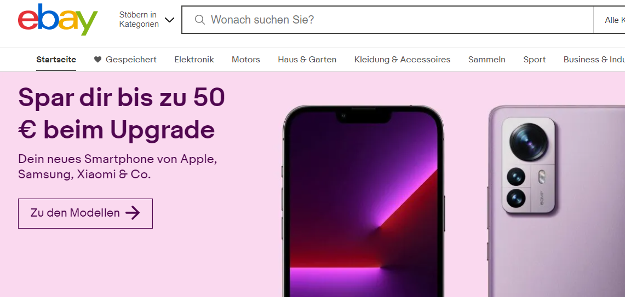Click inside the Wonach suchen Sie? search field
This screenshot has width=625, height=297.
[399, 20]
